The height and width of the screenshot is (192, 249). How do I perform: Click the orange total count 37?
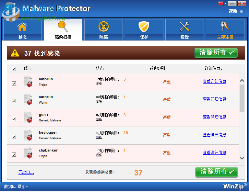[138, 173]
